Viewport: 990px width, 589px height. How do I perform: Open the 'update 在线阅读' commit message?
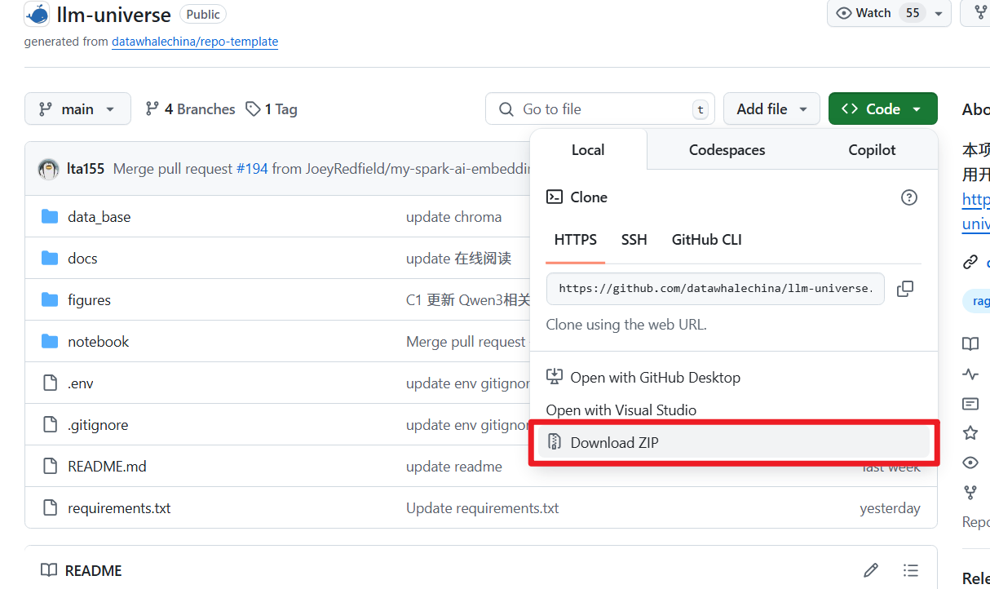click(x=458, y=258)
